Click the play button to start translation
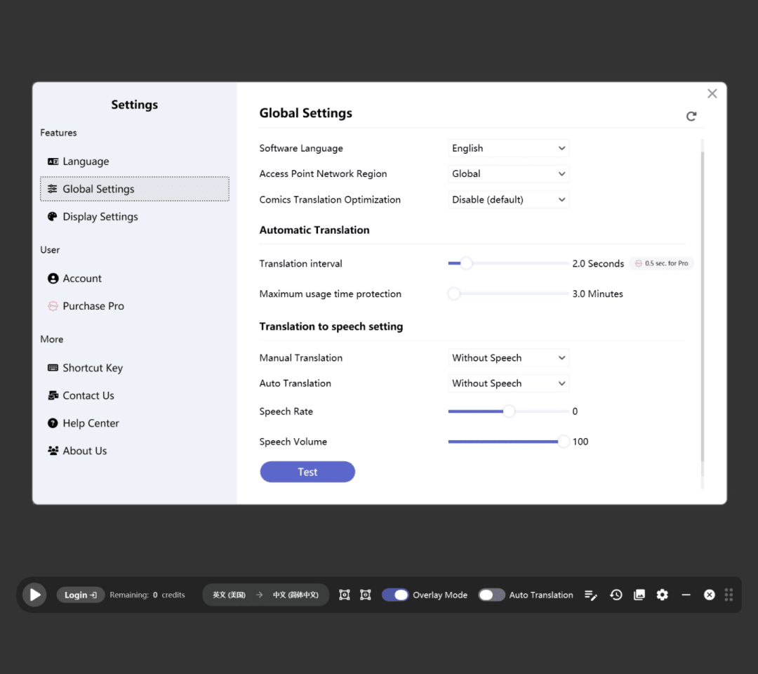 tap(34, 595)
